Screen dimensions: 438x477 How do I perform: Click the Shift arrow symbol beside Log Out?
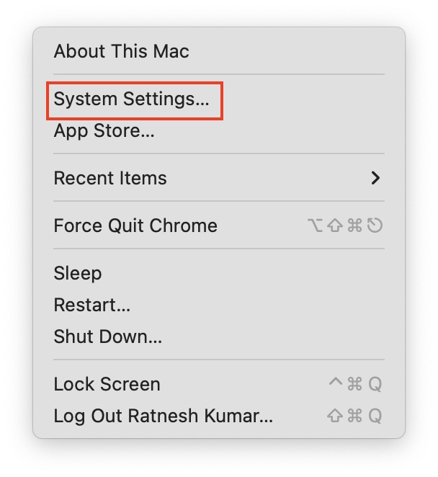click(x=335, y=416)
